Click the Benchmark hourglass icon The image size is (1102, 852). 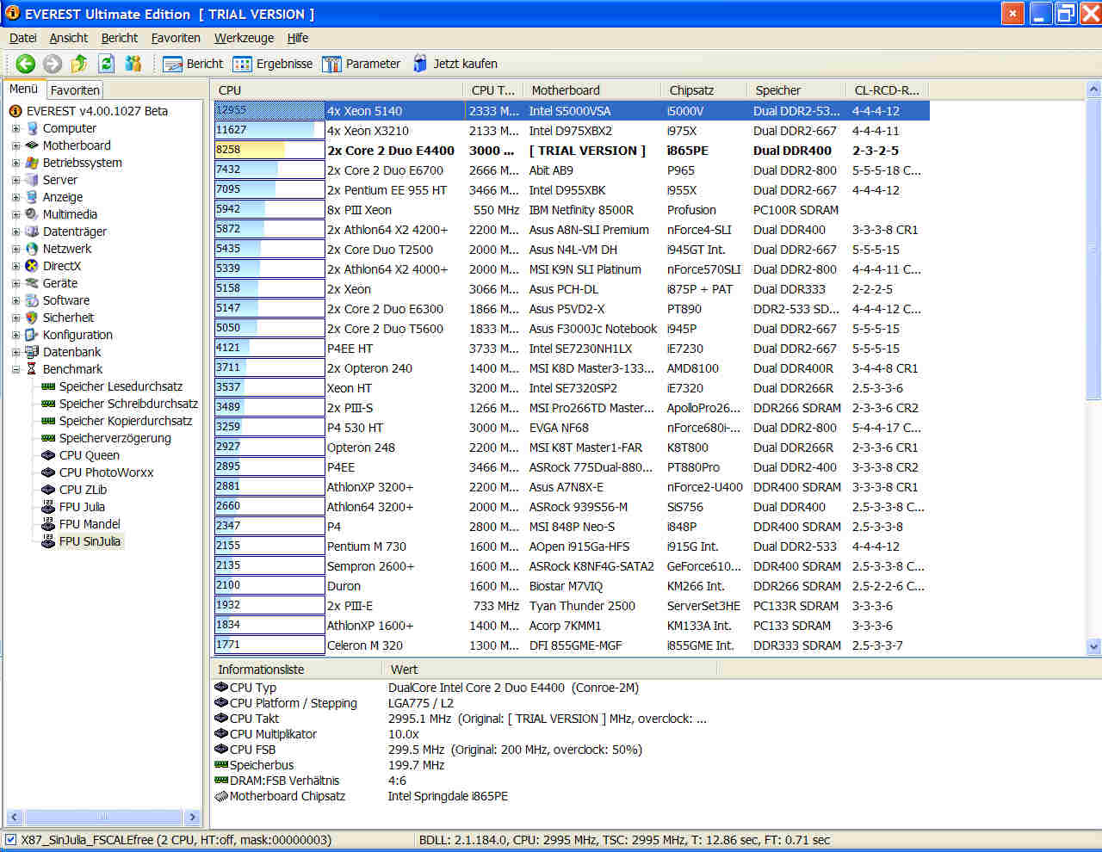point(32,369)
